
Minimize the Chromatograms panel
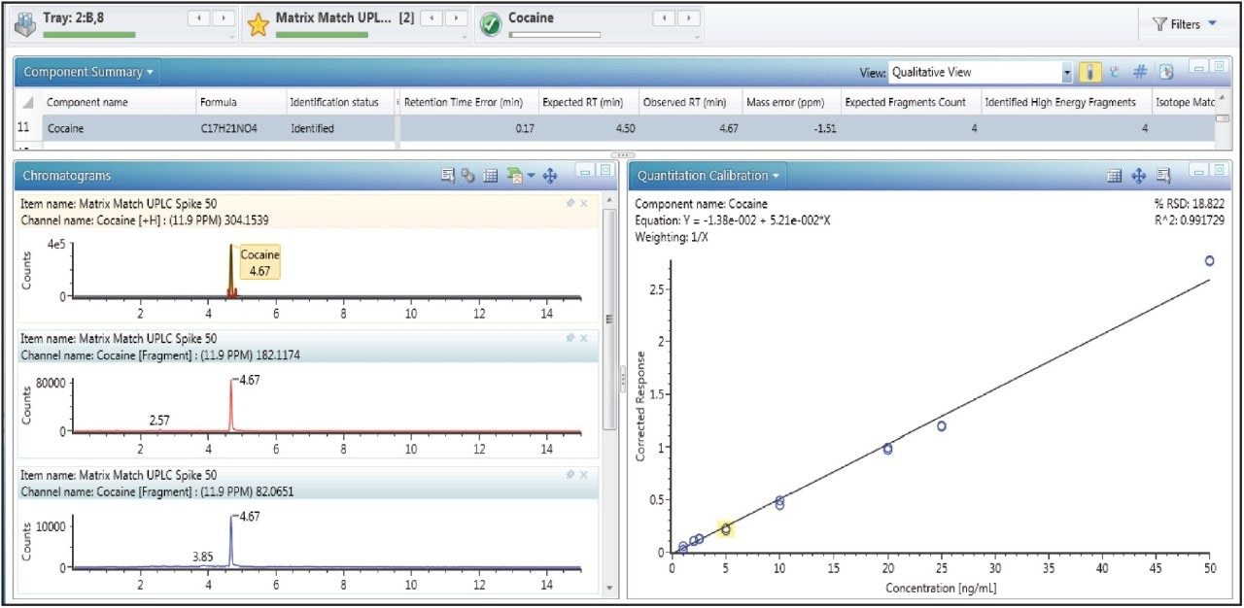tap(584, 170)
